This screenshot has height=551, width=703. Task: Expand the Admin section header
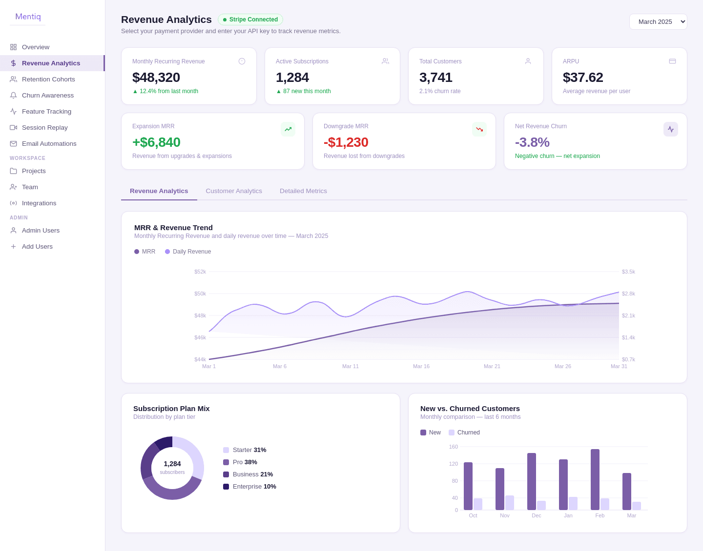tap(19, 217)
